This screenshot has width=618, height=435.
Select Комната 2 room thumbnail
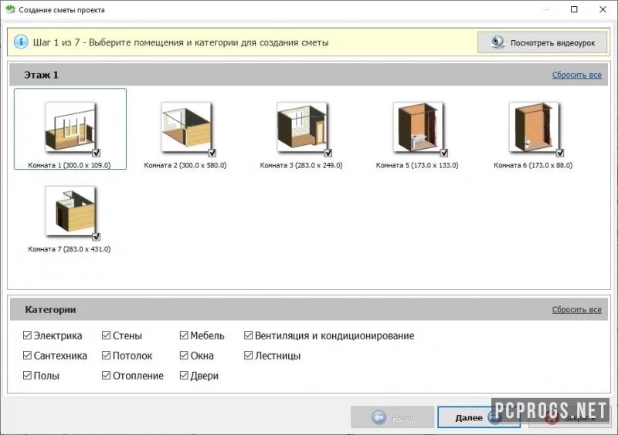click(x=186, y=127)
